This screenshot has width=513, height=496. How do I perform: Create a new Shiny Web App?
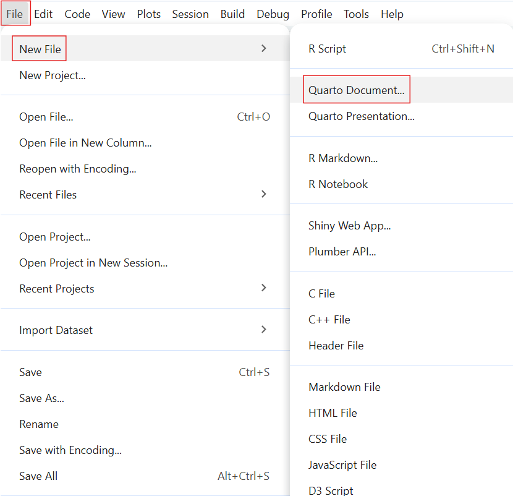(x=349, y=226)
